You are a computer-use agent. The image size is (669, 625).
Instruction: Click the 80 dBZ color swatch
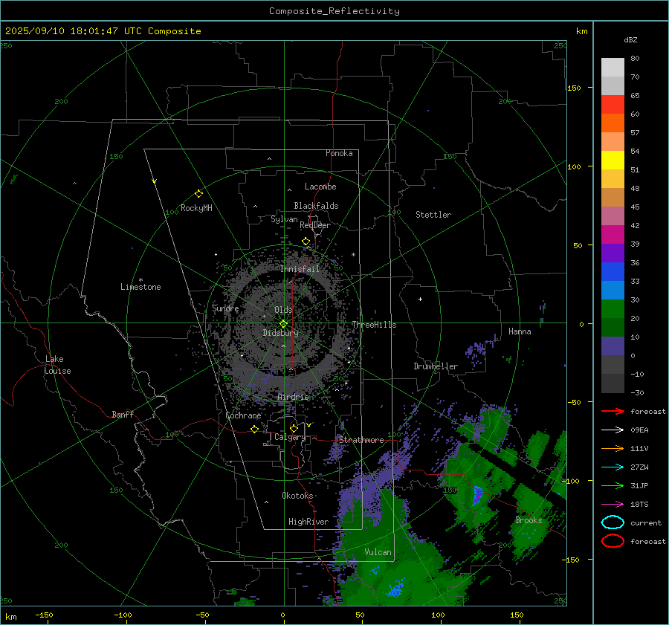pos(613,67)
